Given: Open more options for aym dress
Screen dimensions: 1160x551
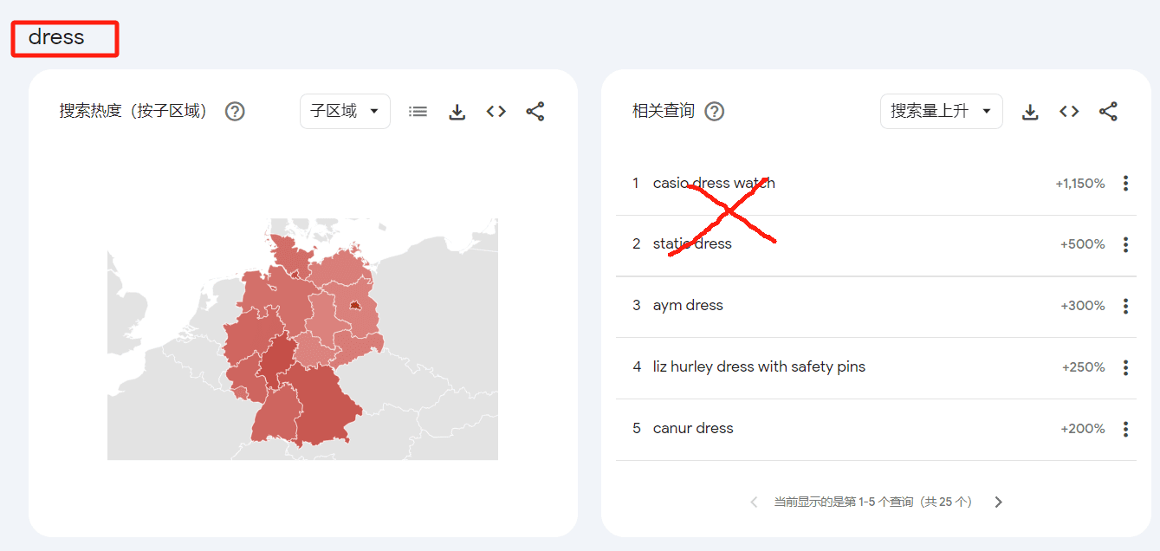Looking at the screenshot, I should point(1125,306).
